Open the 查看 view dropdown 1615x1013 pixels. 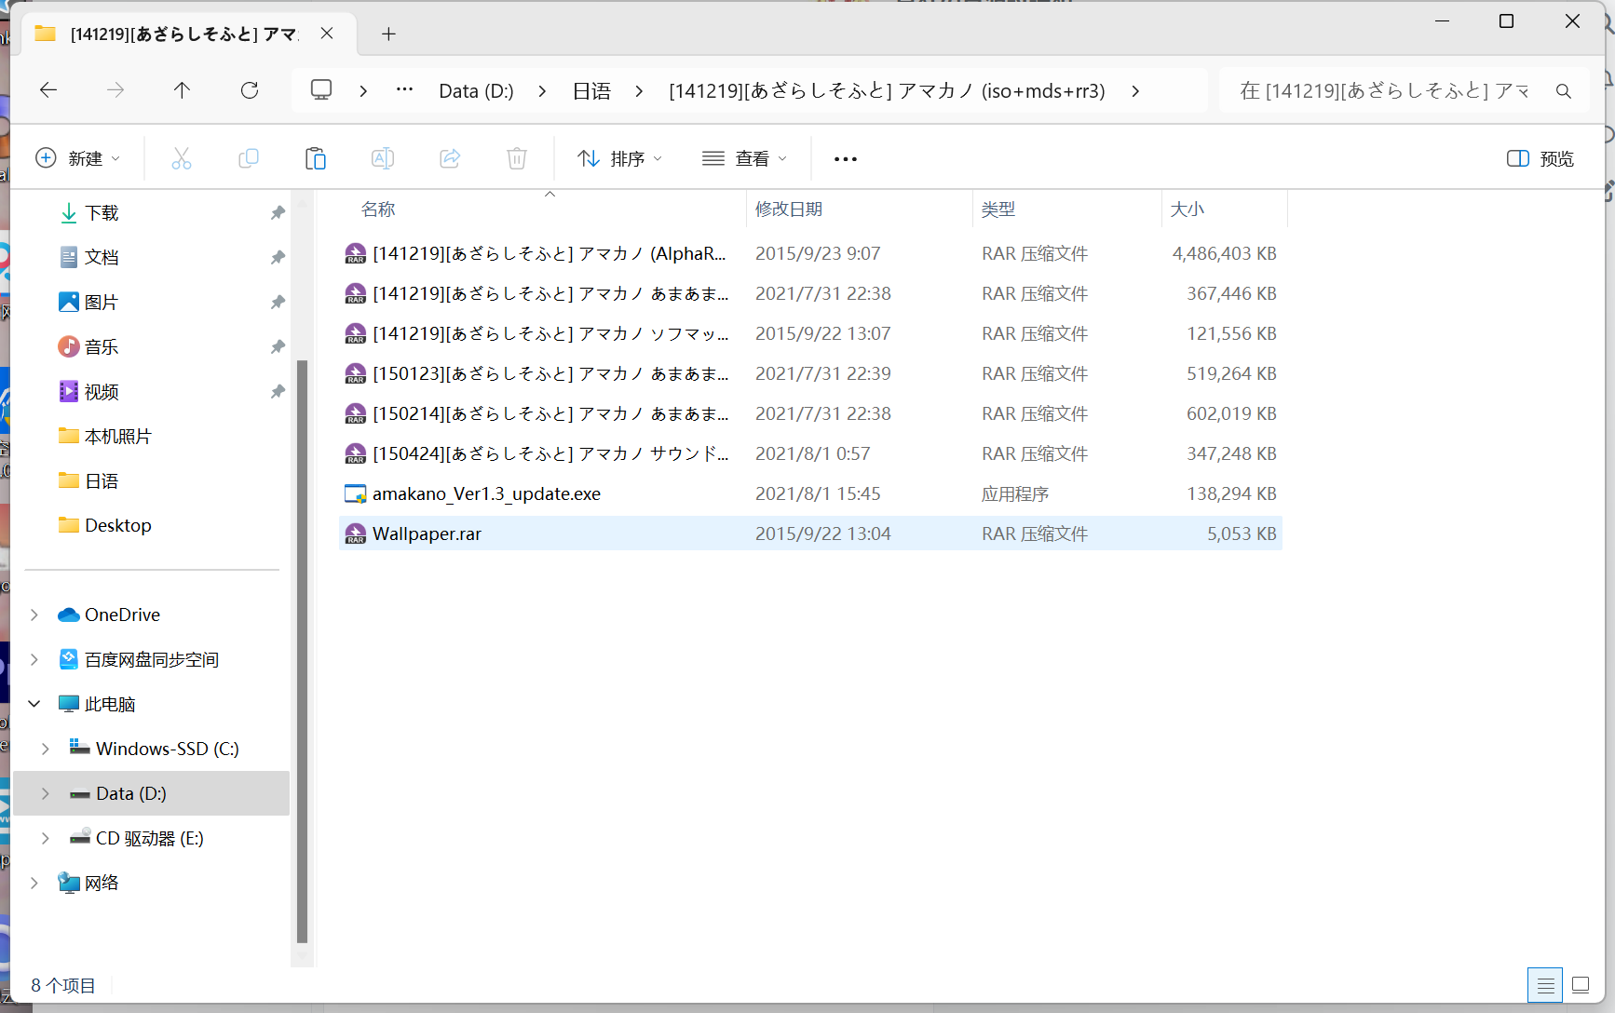[744, 158]
